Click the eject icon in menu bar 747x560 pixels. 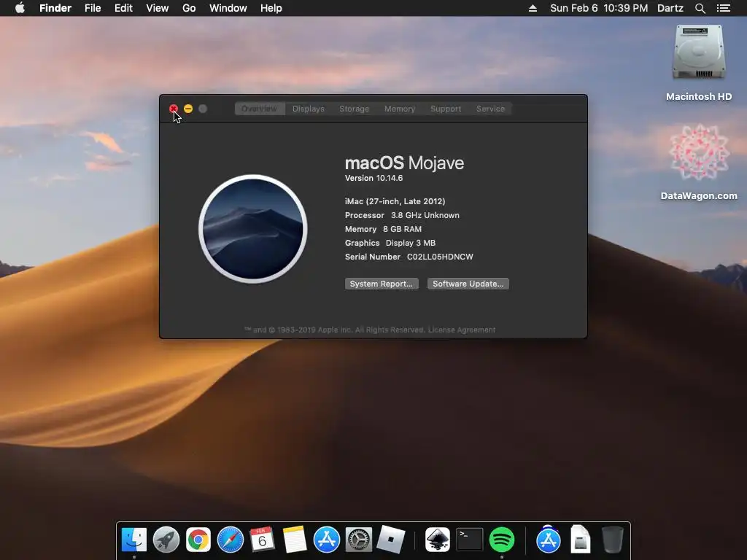(533, 8)
